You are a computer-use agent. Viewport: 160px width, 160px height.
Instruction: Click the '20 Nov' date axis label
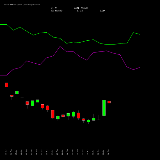(x=57, y=152)
